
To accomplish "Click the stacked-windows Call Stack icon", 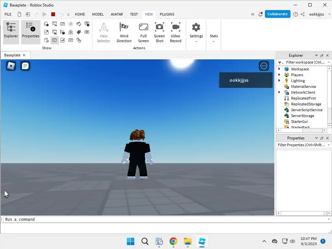I will click(79, 40).
